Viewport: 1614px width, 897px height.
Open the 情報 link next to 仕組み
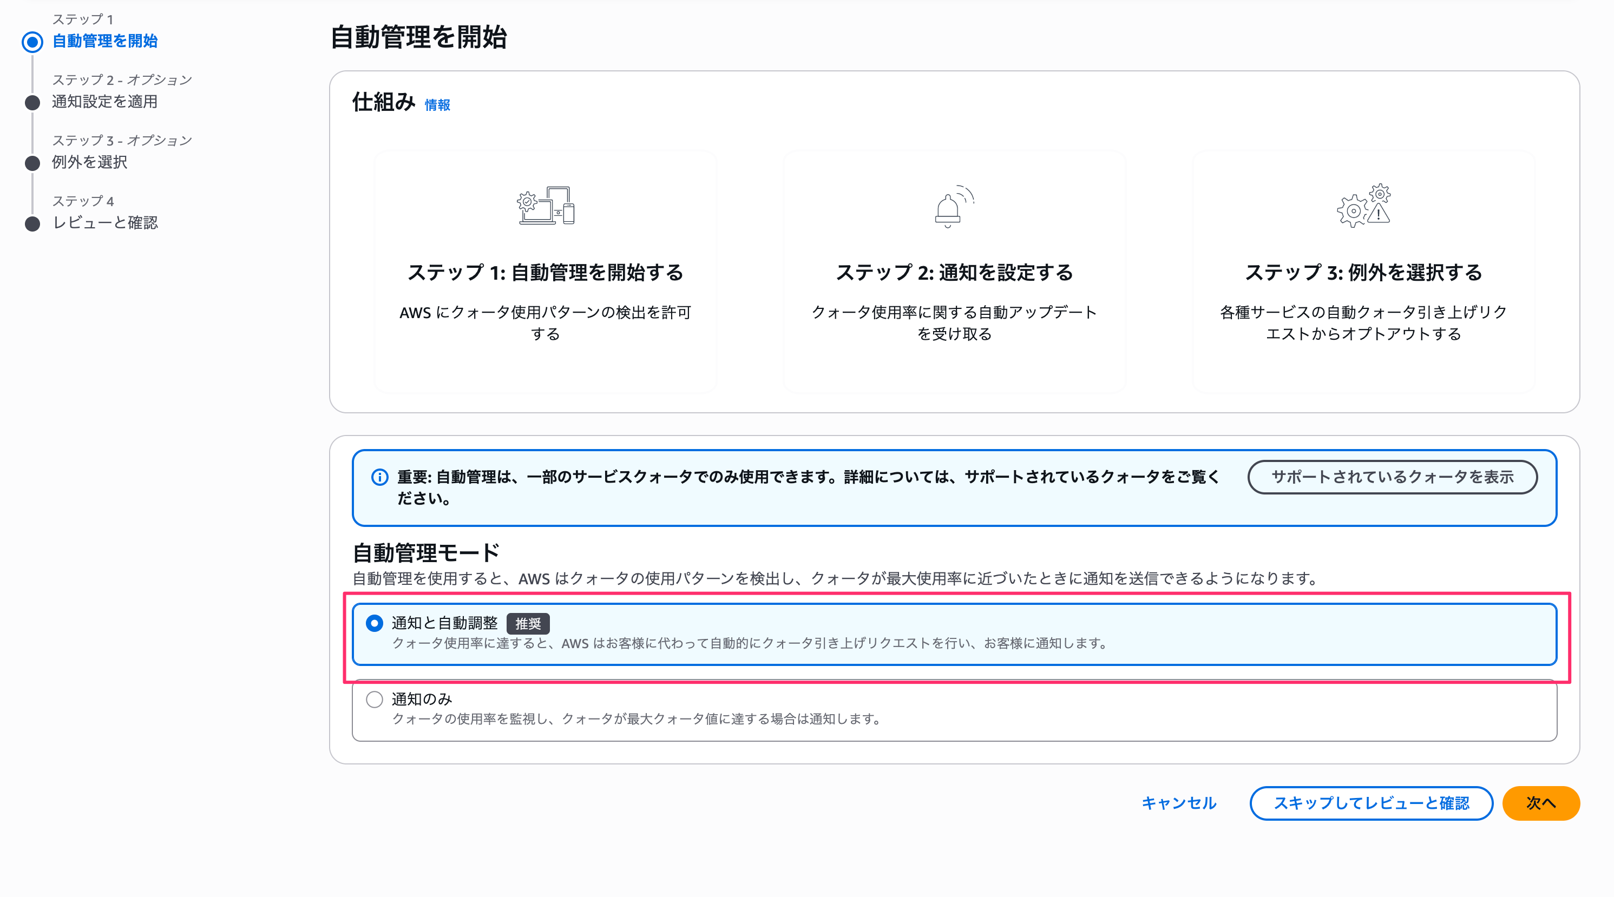pos(437,105)
